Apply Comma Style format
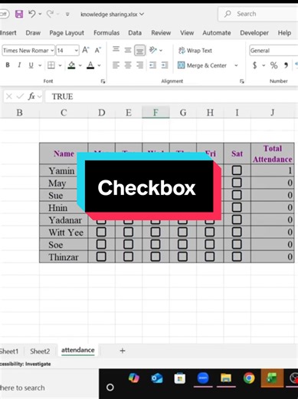This screenshot has height=399, width=298. pos(286,65)
